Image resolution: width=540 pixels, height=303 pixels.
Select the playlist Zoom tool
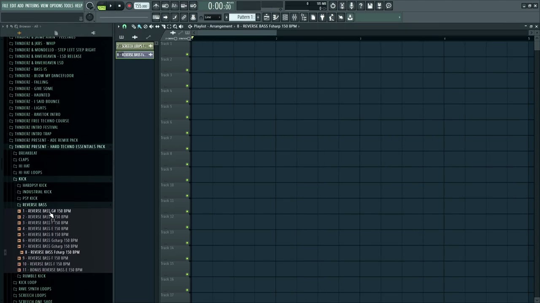[x=175, y=27]
